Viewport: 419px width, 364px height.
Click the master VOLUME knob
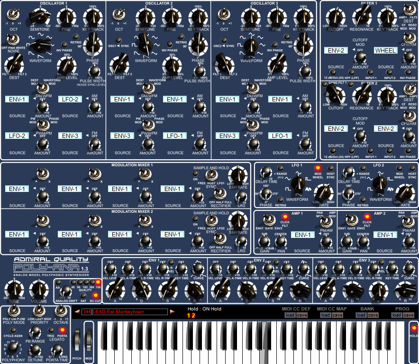pyautogui.click(x=39, y=290)
